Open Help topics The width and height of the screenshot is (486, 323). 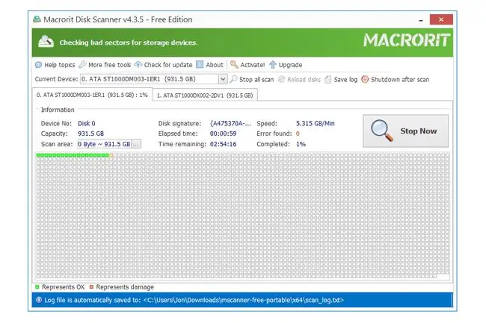tap(55, 65)
